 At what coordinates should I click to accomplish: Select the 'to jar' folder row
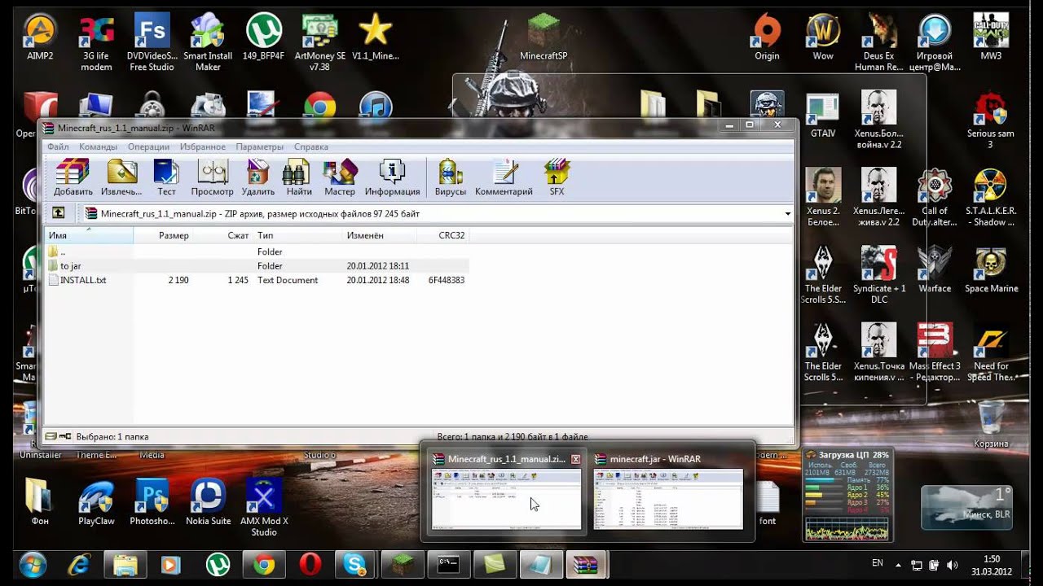(x=257, y=266)
